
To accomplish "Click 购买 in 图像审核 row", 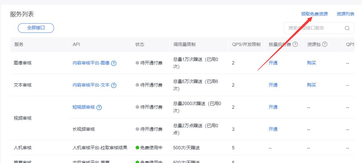I will 312,63.
